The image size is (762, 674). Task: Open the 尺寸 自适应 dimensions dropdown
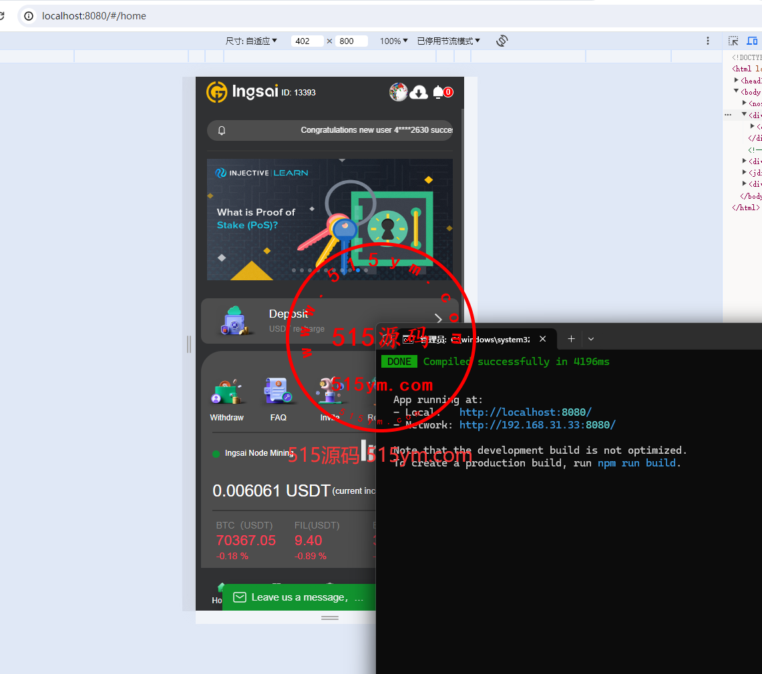click(x=251, y=41)
